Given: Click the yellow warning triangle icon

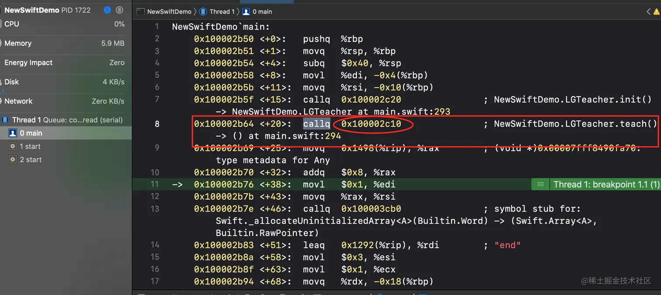Looking at the screenshot, I should pyautogui.click(x=657, y=12).
